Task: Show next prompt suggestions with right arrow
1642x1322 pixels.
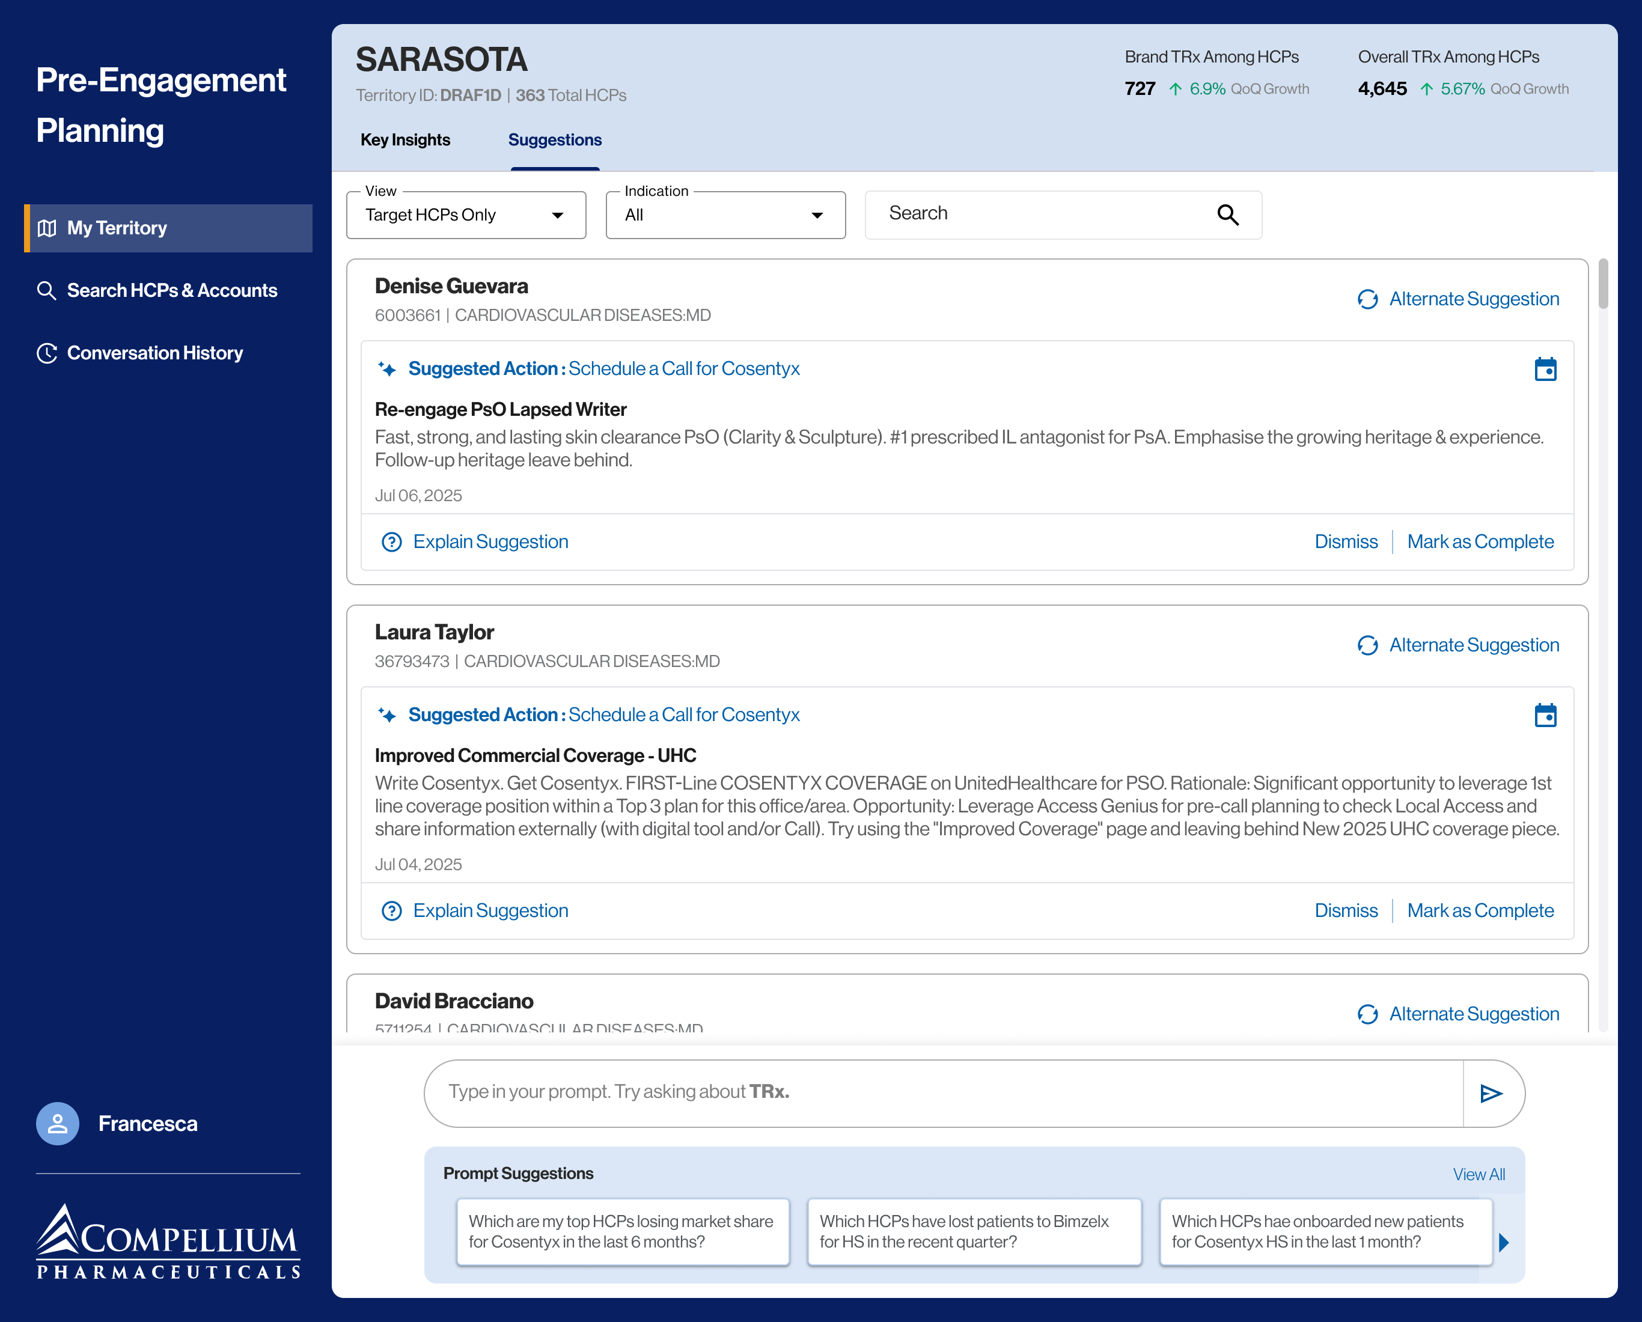Action: click(1503, 1242)
